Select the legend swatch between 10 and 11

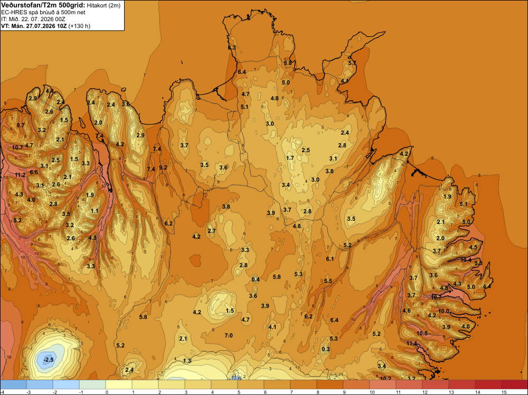(382, 384)
